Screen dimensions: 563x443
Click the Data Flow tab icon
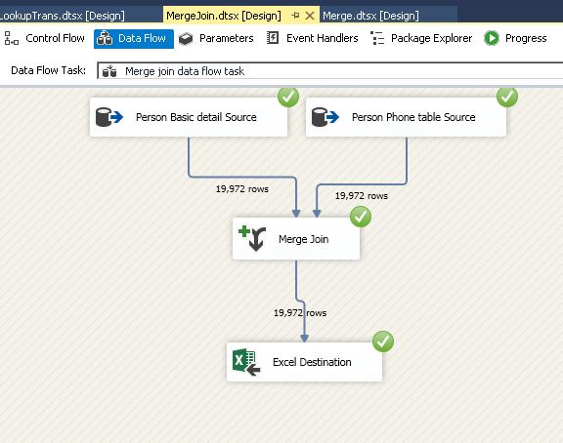[105, 38]
